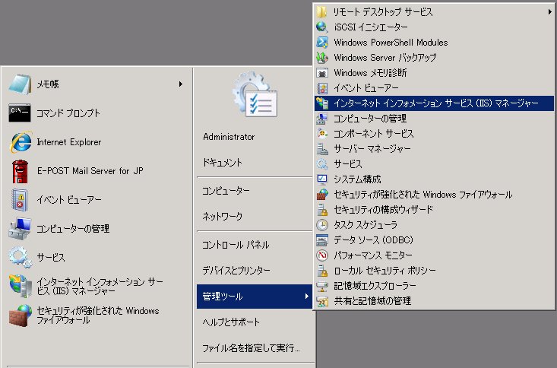Click pinned コンピューターの管理 icon in left pane

pos(20,229)
